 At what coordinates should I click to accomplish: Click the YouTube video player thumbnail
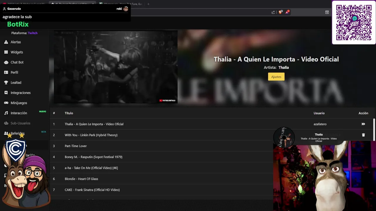click(x=115, y=67)
